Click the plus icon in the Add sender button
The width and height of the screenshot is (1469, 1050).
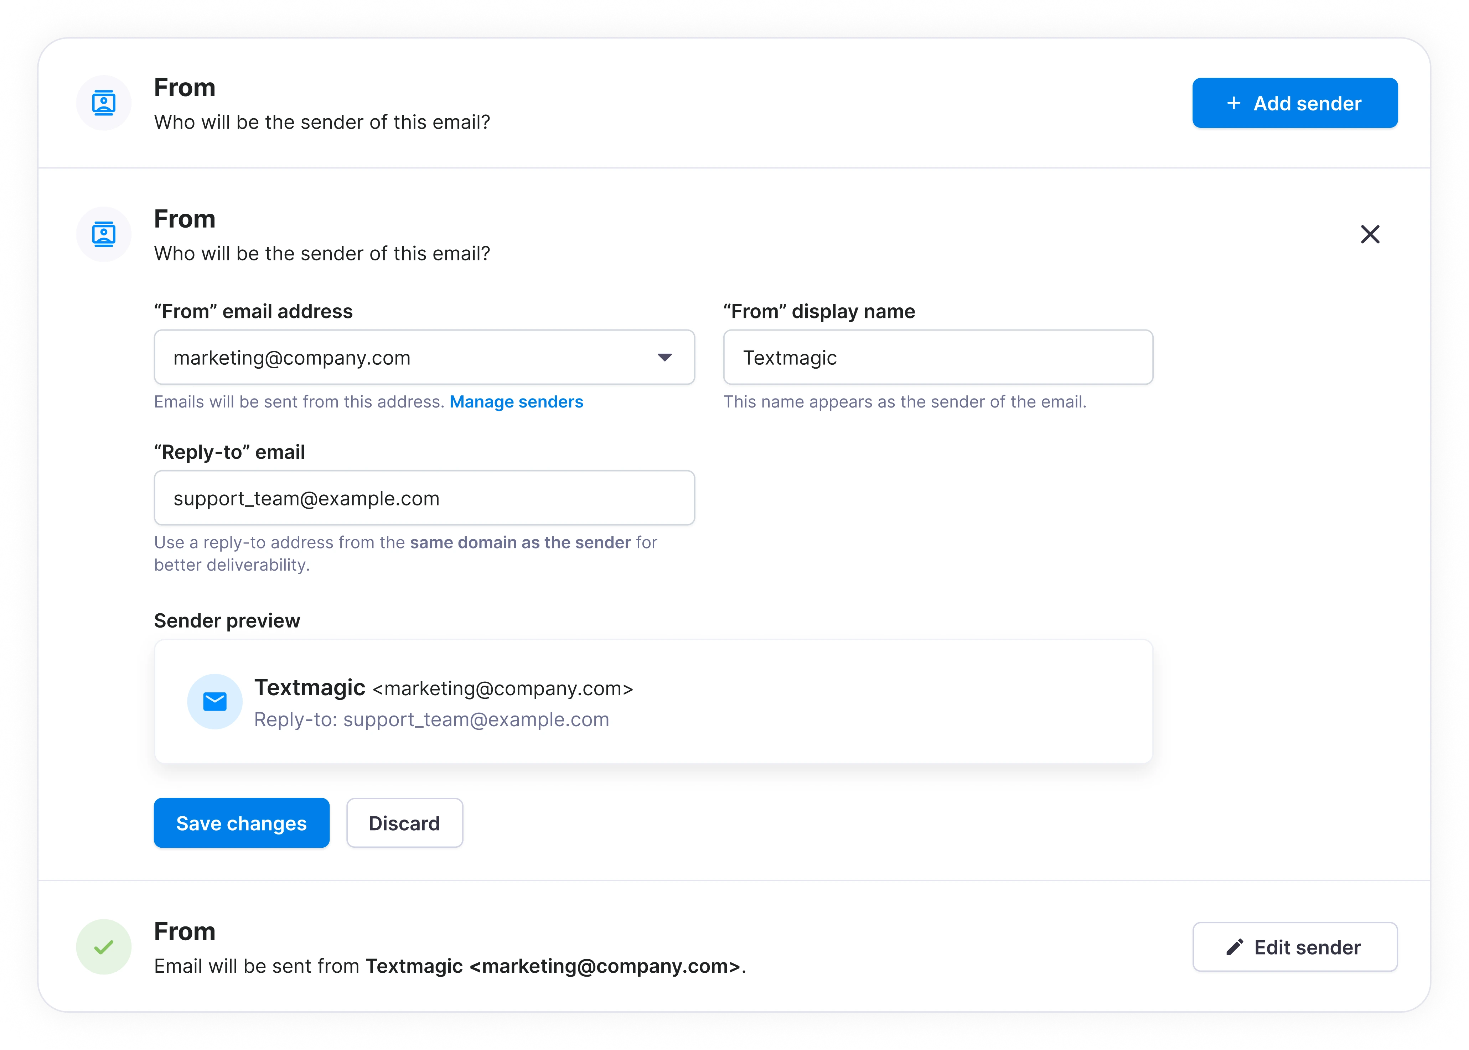click(x=1233, y=103)
